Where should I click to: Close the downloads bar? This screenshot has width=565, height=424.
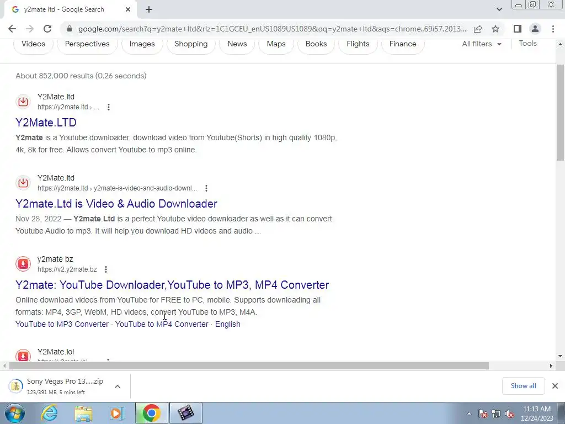pyautogui.click(x=555, y=386)
